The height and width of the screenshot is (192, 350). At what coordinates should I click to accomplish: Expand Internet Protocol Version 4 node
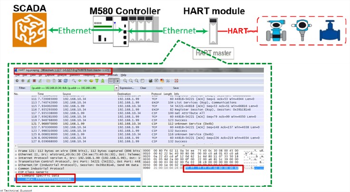tap(16, 158)
